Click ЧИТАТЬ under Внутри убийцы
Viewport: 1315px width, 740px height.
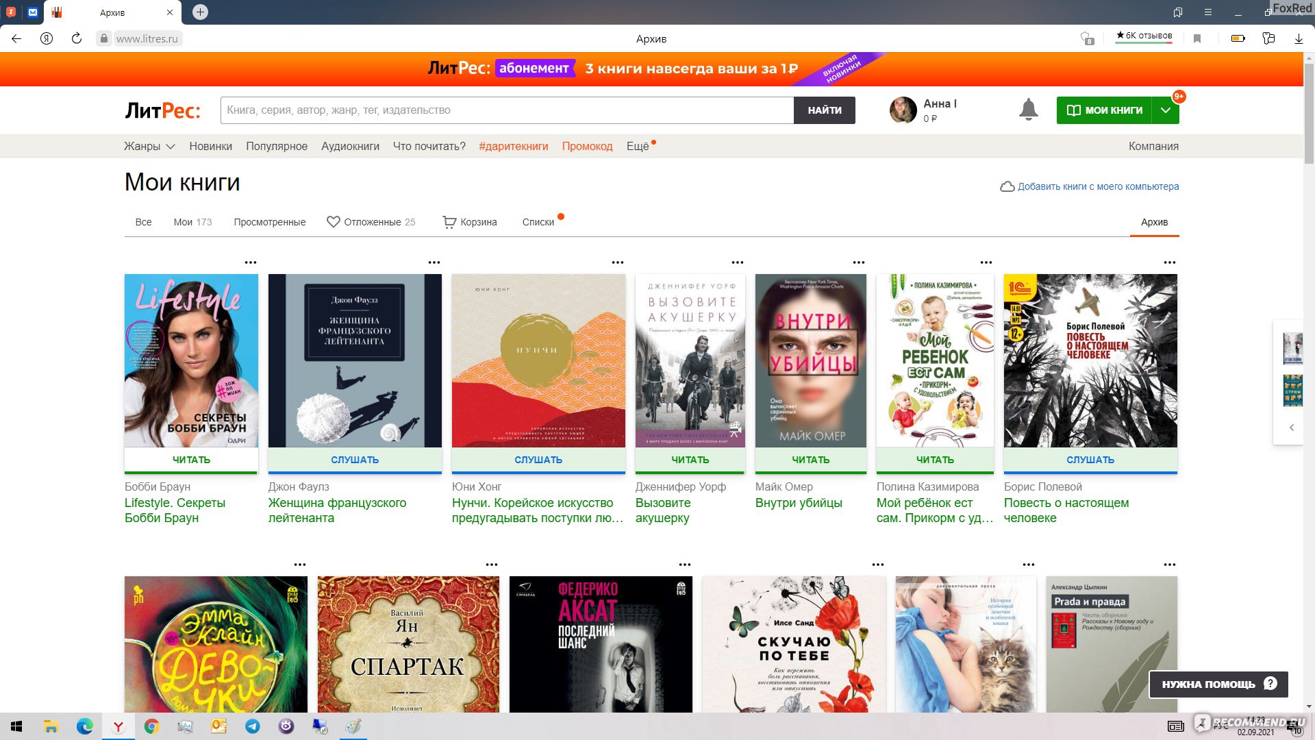[811, 460]
